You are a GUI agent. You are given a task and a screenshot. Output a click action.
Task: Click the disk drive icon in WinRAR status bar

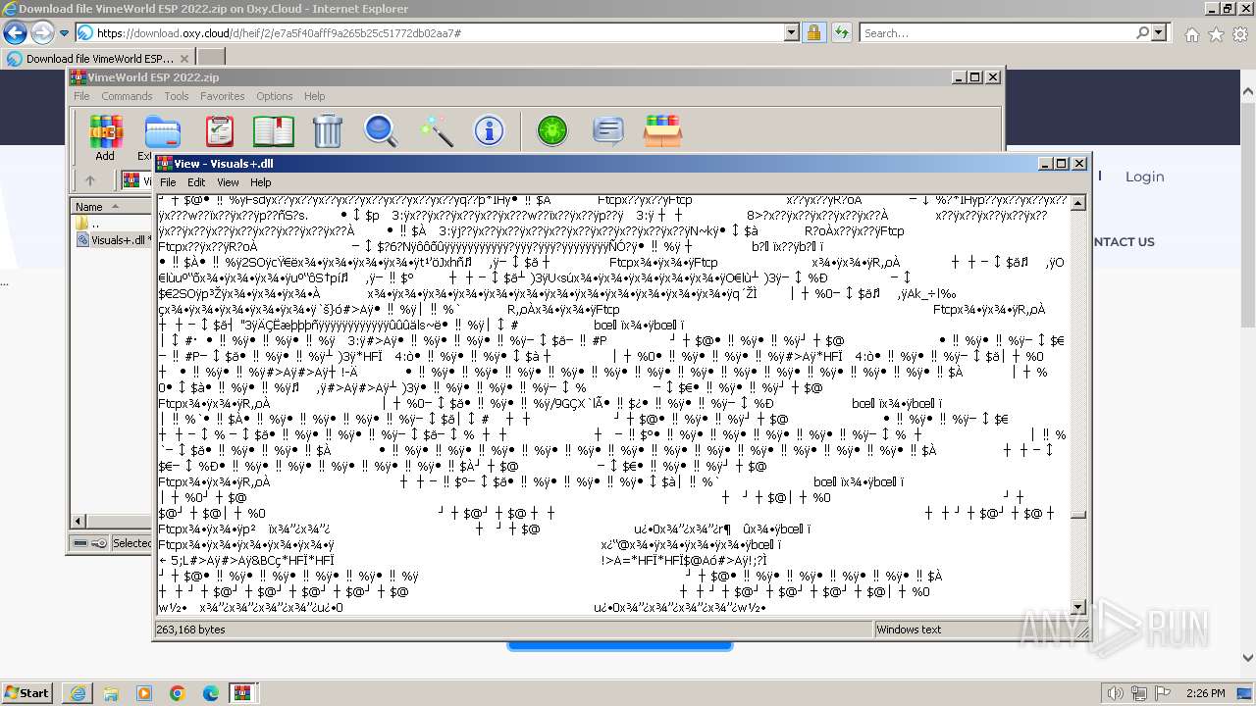(x=81, y=543)
